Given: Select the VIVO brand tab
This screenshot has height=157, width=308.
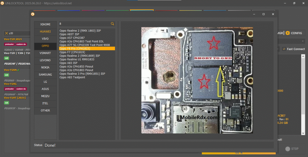Looking at the screenshot, I should [45, 39].
